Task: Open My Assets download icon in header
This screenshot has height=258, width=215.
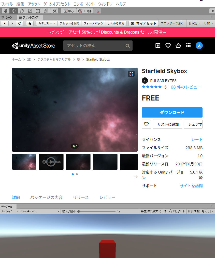Action: [x=158, y=45]
